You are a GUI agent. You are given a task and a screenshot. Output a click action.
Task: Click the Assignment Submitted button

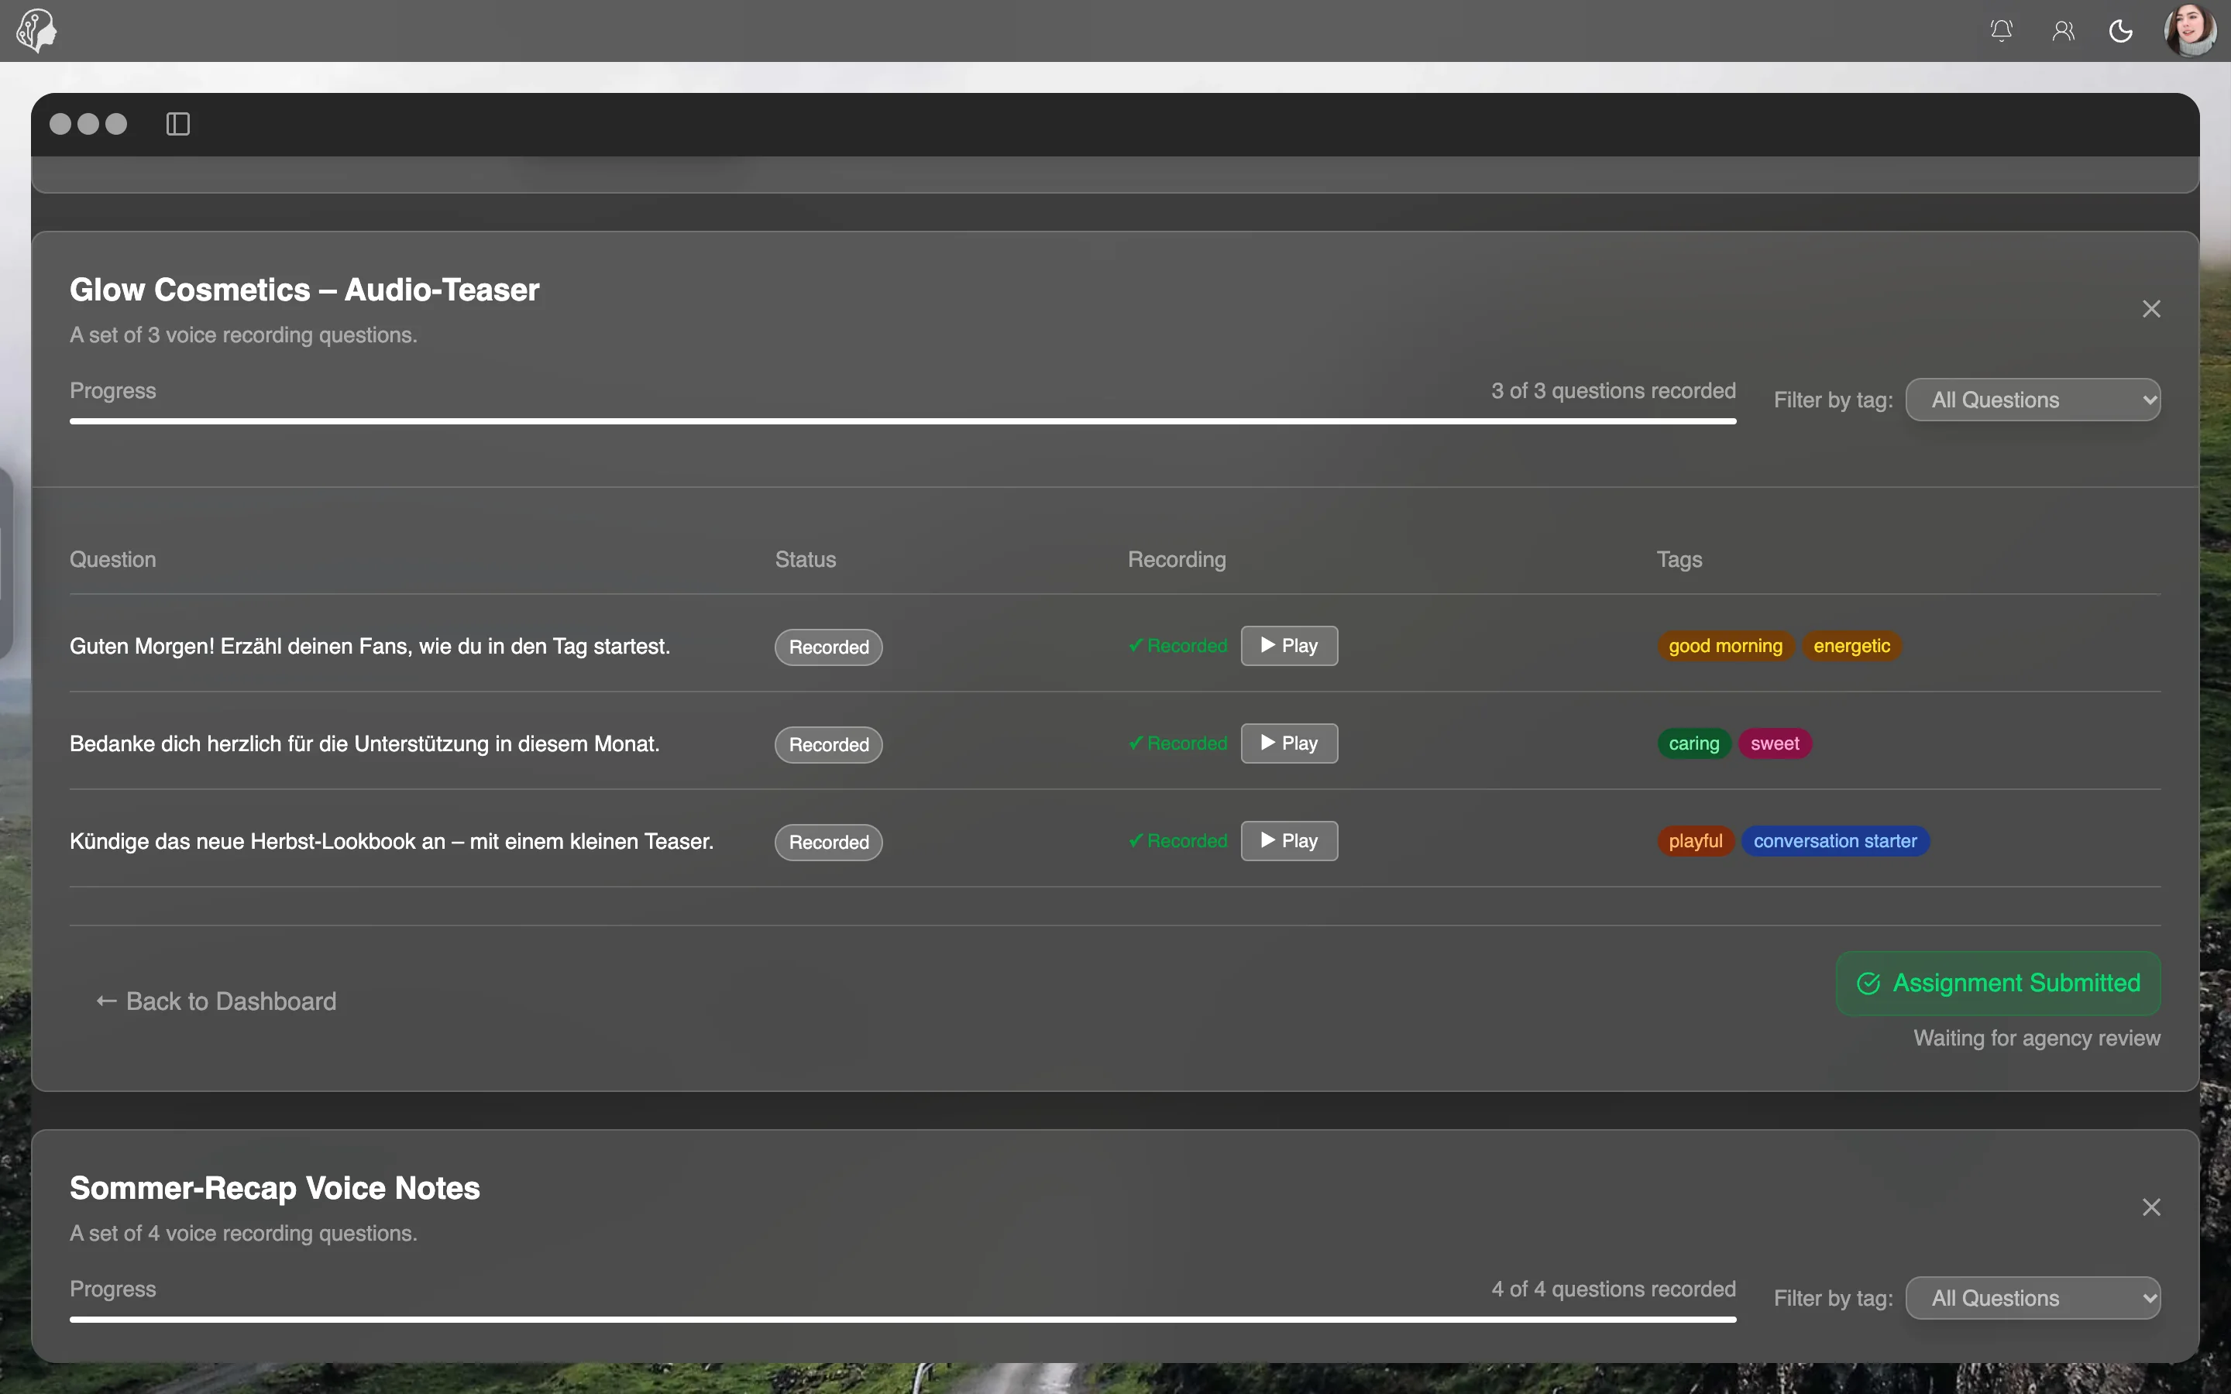(1998, 984)
